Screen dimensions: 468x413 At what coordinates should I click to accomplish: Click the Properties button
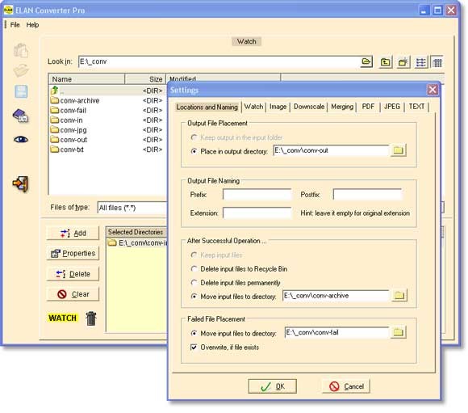click(x=73, y=254)
